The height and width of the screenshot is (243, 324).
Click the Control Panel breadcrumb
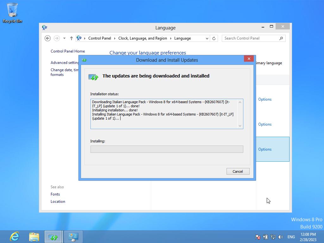100,38
